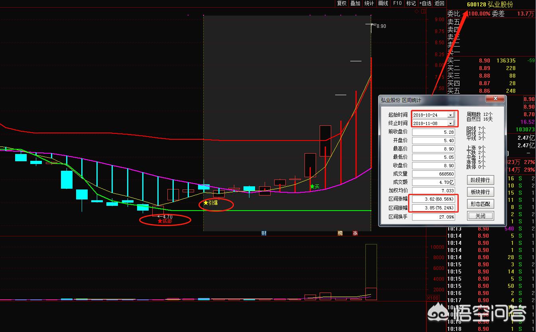Screen dimensions: 536x332
Task: Click the 关闭 button in statistics dialog
Action: click(x=480, y=216)
